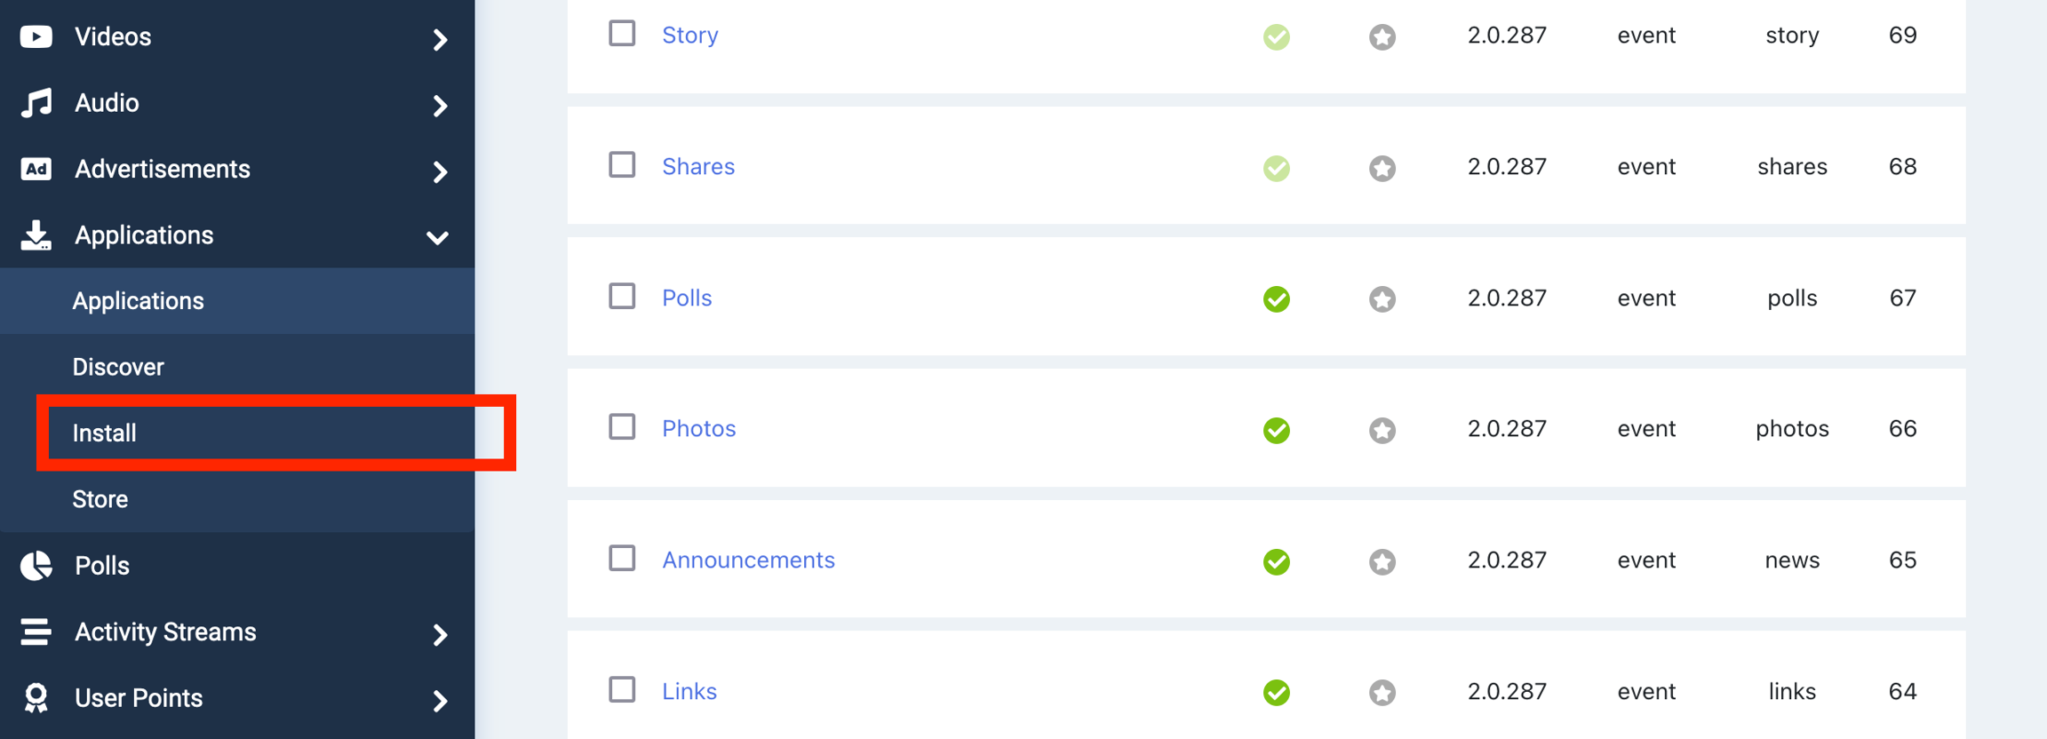Expand the Videos submenu arrow
This screenshot has width=2047, height=739.
440,40
